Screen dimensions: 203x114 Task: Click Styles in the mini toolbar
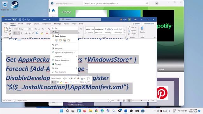(x=82, y=80)
